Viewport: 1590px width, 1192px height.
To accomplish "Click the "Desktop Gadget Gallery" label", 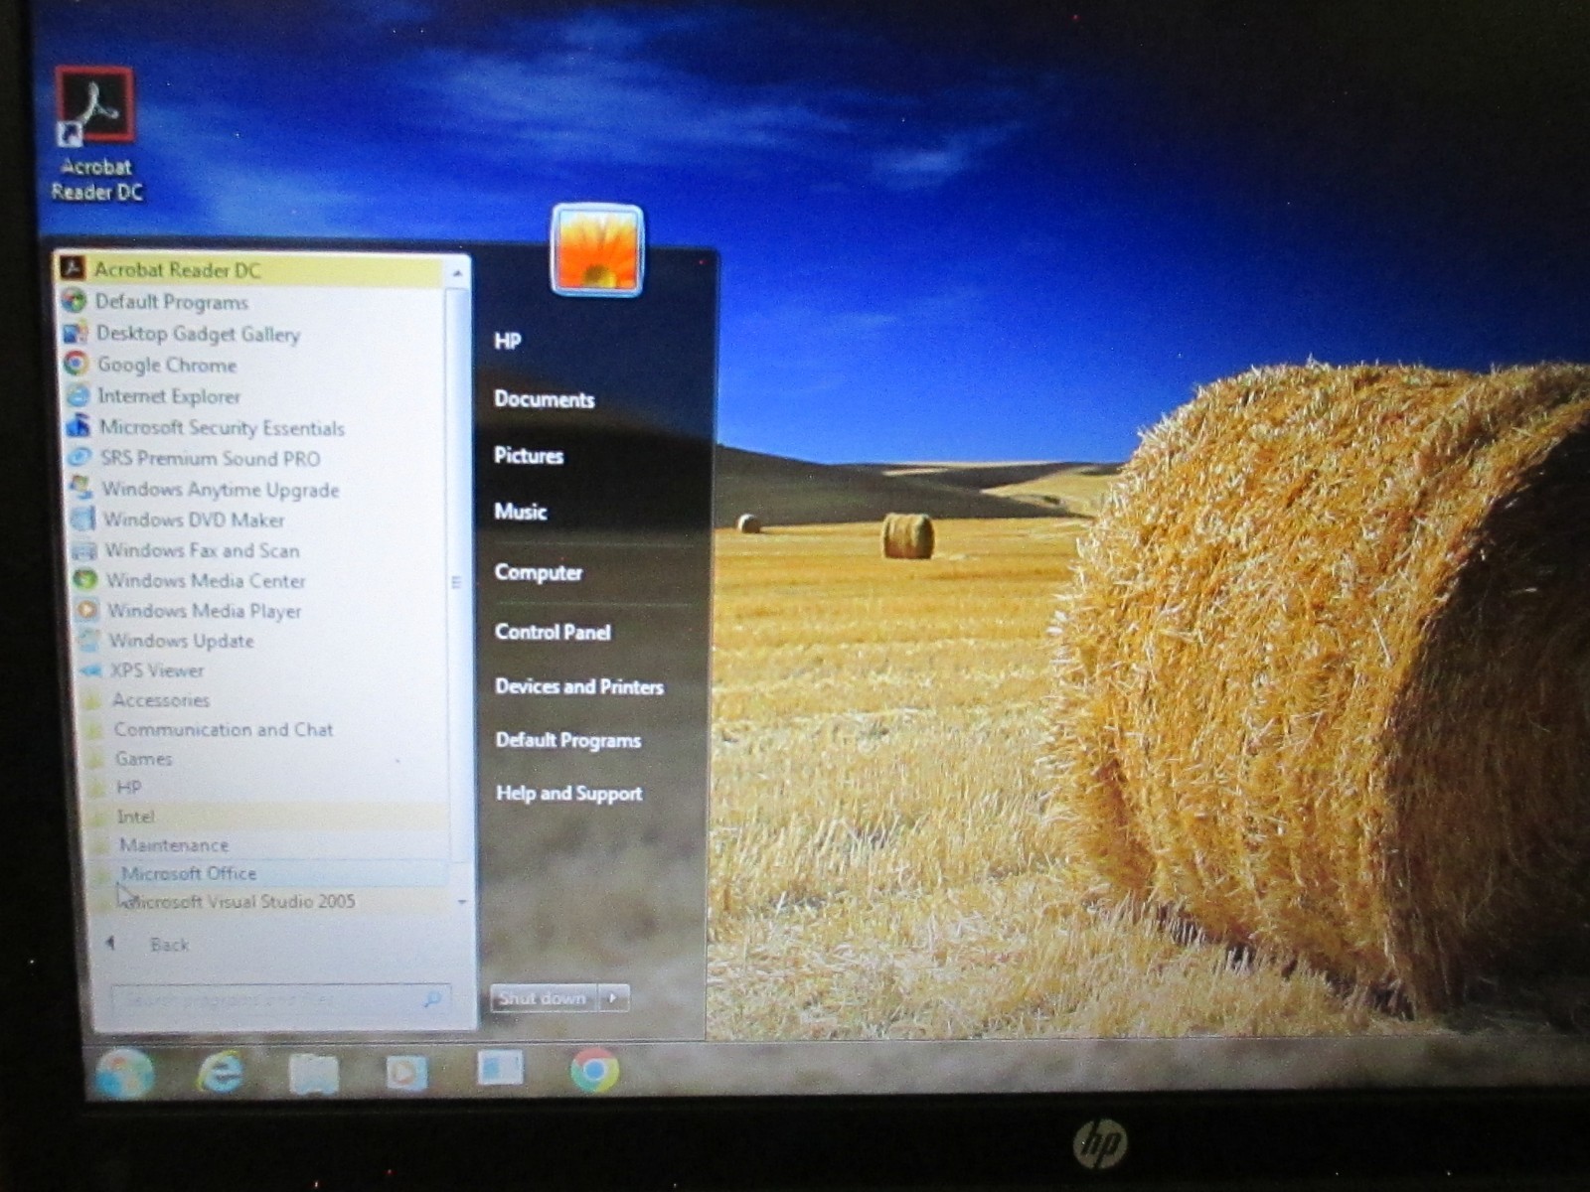I will click(198, 334).
